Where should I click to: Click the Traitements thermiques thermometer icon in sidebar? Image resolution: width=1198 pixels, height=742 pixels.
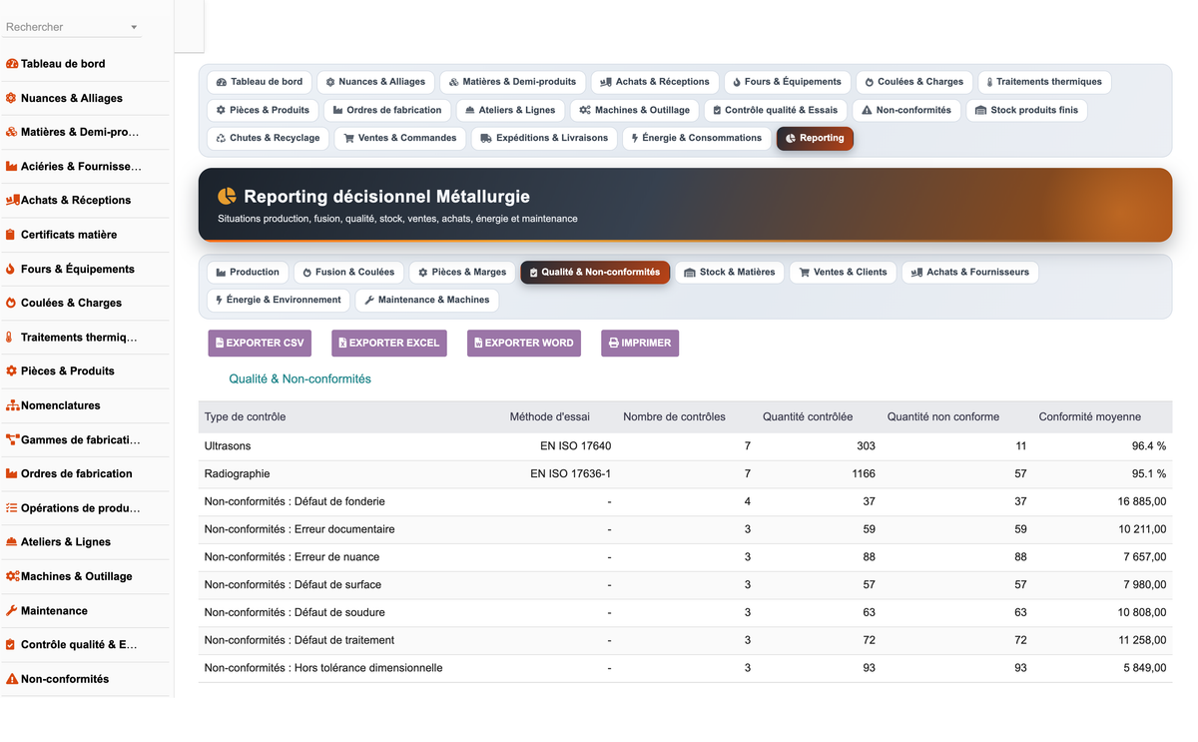10,338
